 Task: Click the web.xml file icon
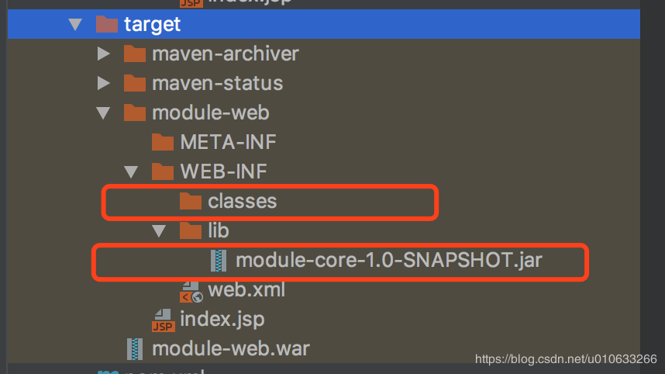point(191,290)
